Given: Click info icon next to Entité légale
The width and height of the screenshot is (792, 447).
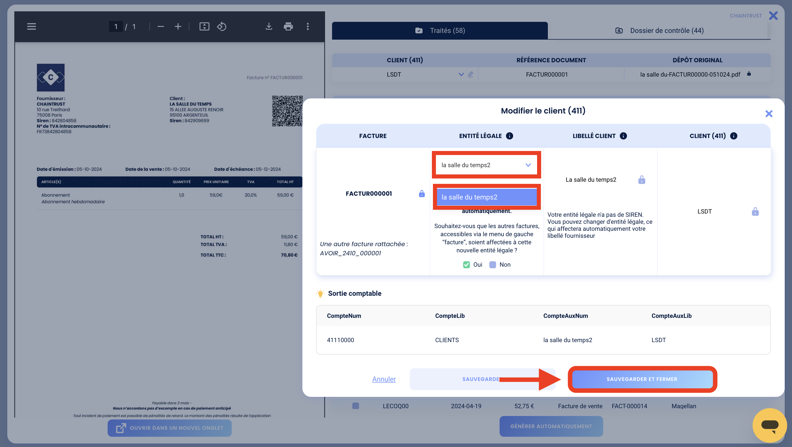Looking at the screenshot, I should point(510,136).
